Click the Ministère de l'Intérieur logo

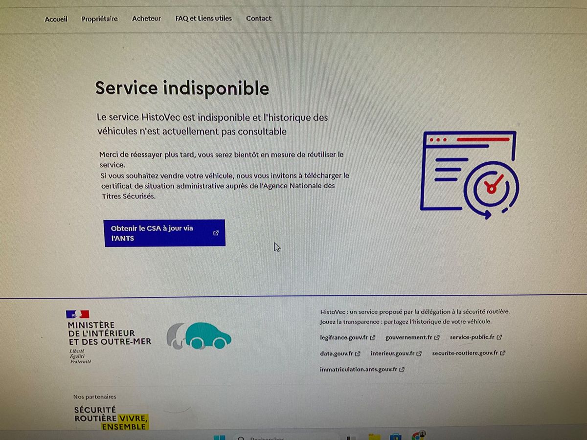tap(109, 337)
